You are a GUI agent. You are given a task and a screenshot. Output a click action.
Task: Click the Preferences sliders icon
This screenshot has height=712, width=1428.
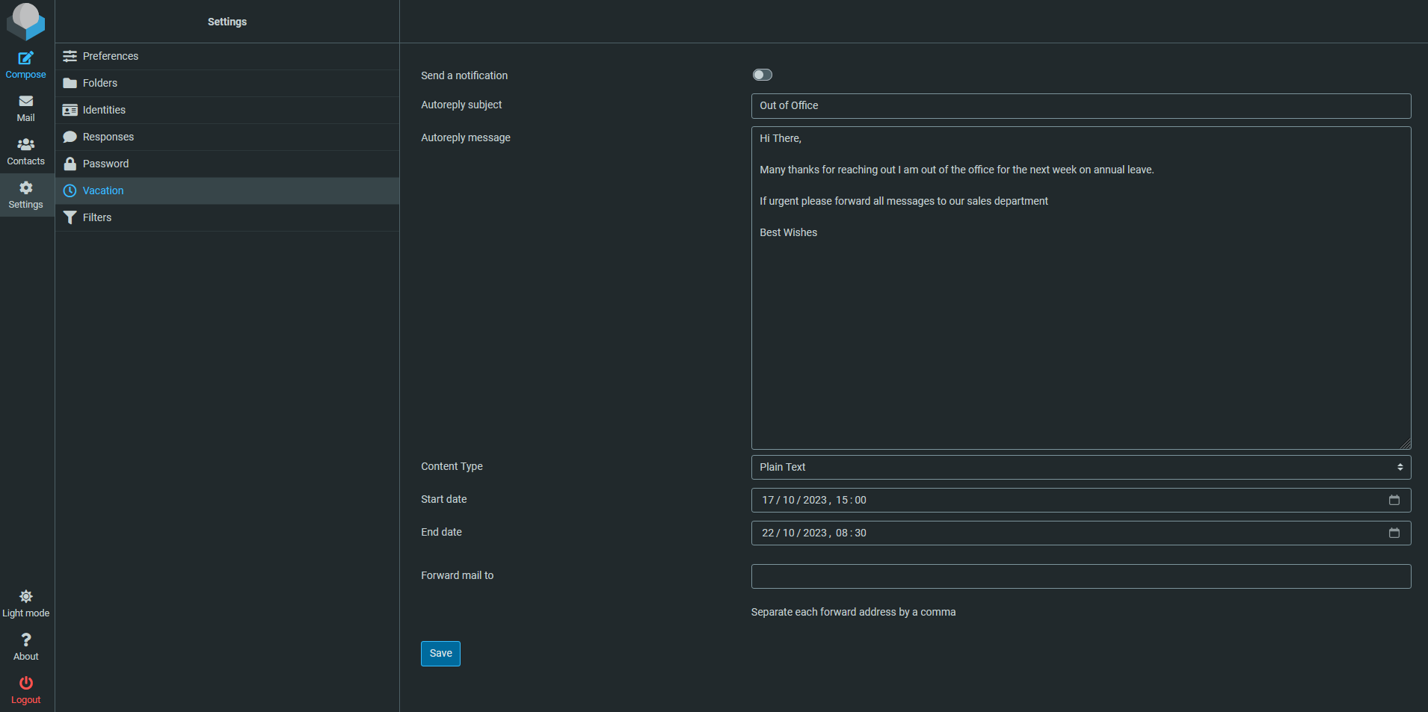[x=70, y=56]
